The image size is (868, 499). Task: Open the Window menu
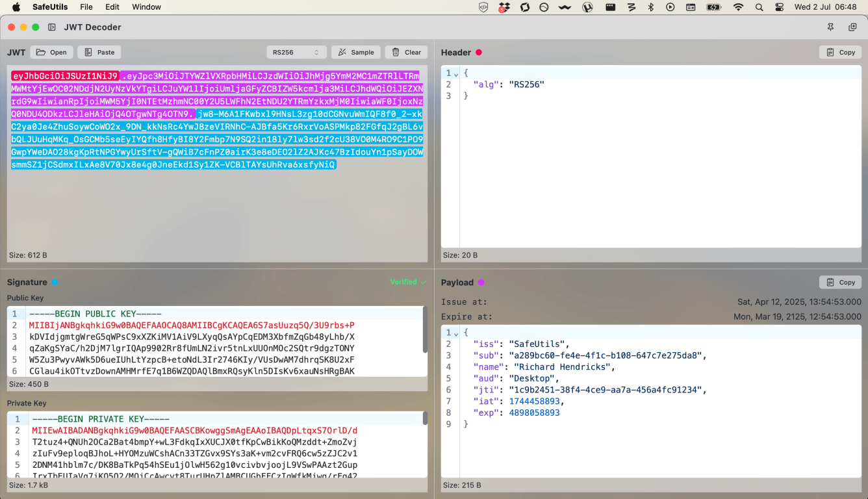(x=146, y=7)
